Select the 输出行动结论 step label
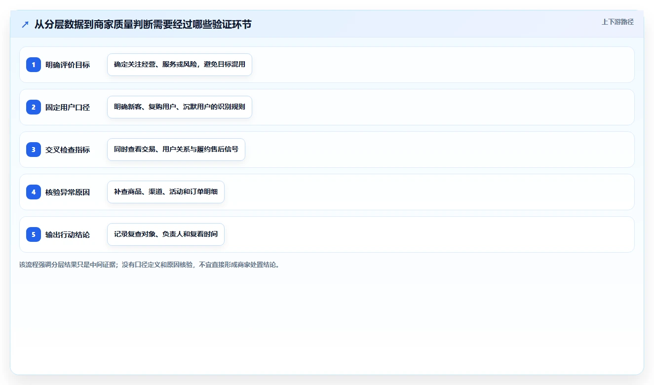 click(x=68, y=234)
